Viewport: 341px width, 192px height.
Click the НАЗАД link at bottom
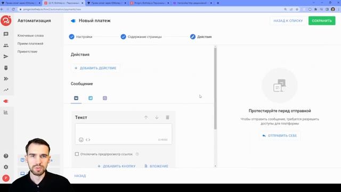(80, 176)
